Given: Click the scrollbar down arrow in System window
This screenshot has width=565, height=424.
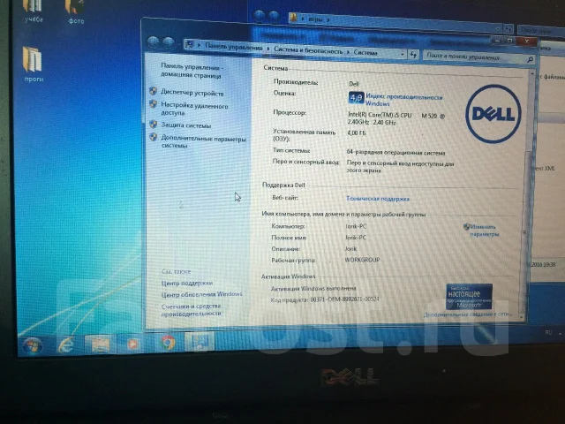Looking at the screenshot, I should (522, 317).
